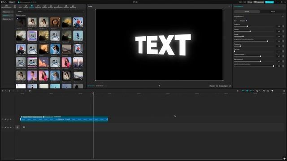
Task: Open the Transitions (Переходы) tab icon
Action: pyautogui.click(x=38, y=6)
